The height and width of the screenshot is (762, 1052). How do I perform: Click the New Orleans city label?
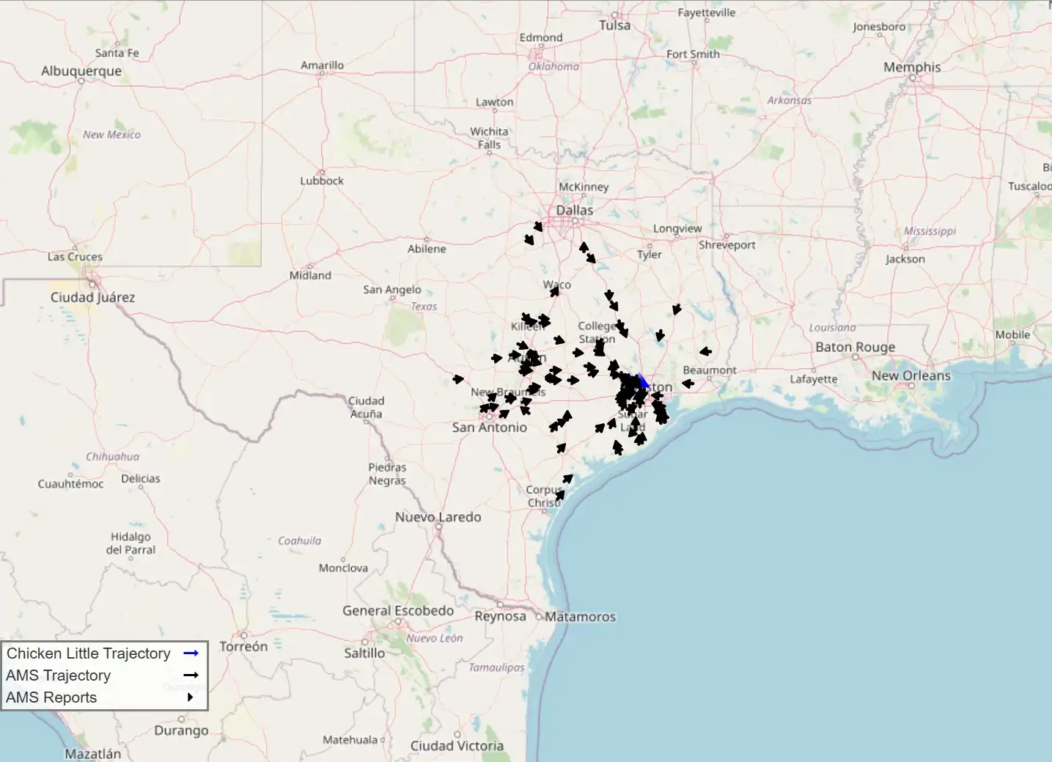(911, 375)
